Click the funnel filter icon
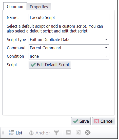The width and height of the screenshot is (119, 140). click(x=56, y=133)
